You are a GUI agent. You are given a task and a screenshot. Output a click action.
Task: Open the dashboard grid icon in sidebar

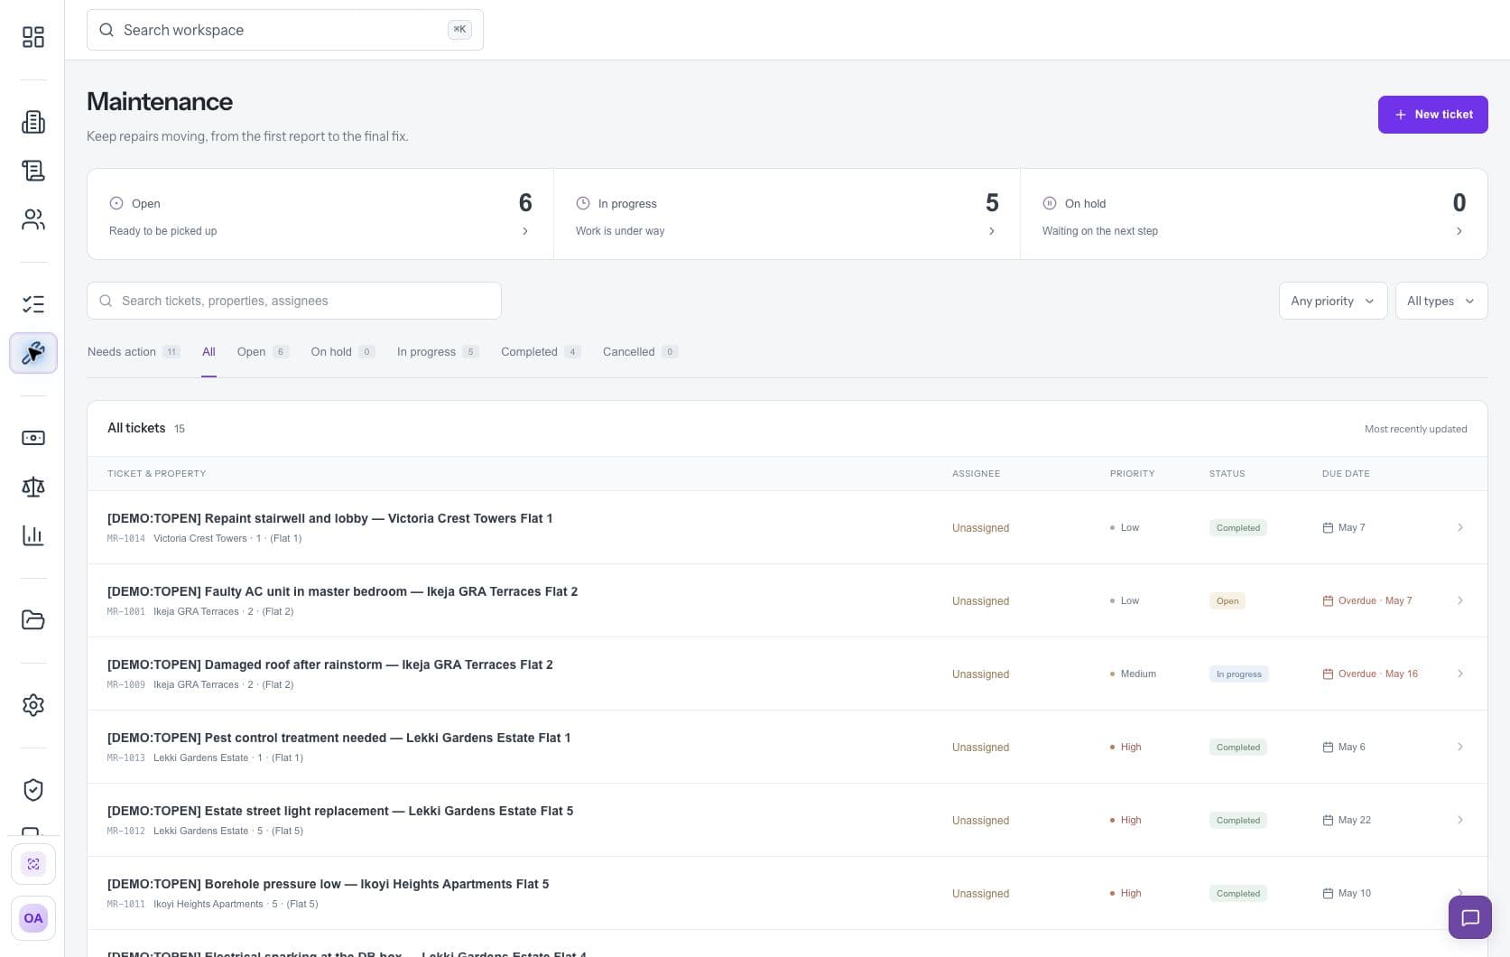[33, 36]
